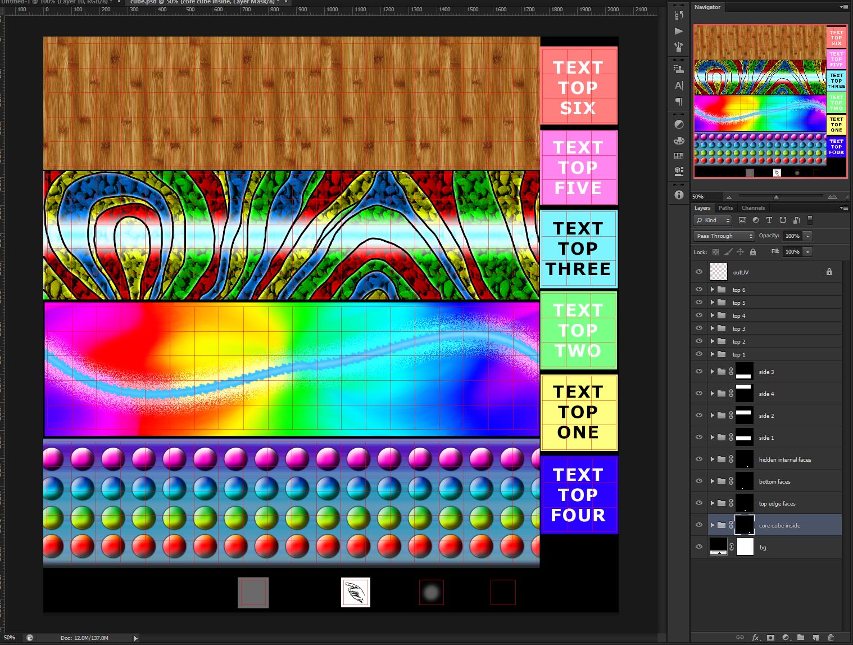This screenshot has width=853, height=645.
Task: Open the Character panel icon
Action: pos(679,85)
